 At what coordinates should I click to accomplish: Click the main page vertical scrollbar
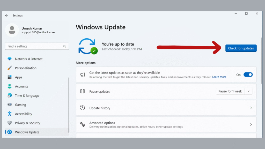pos(261,61)
